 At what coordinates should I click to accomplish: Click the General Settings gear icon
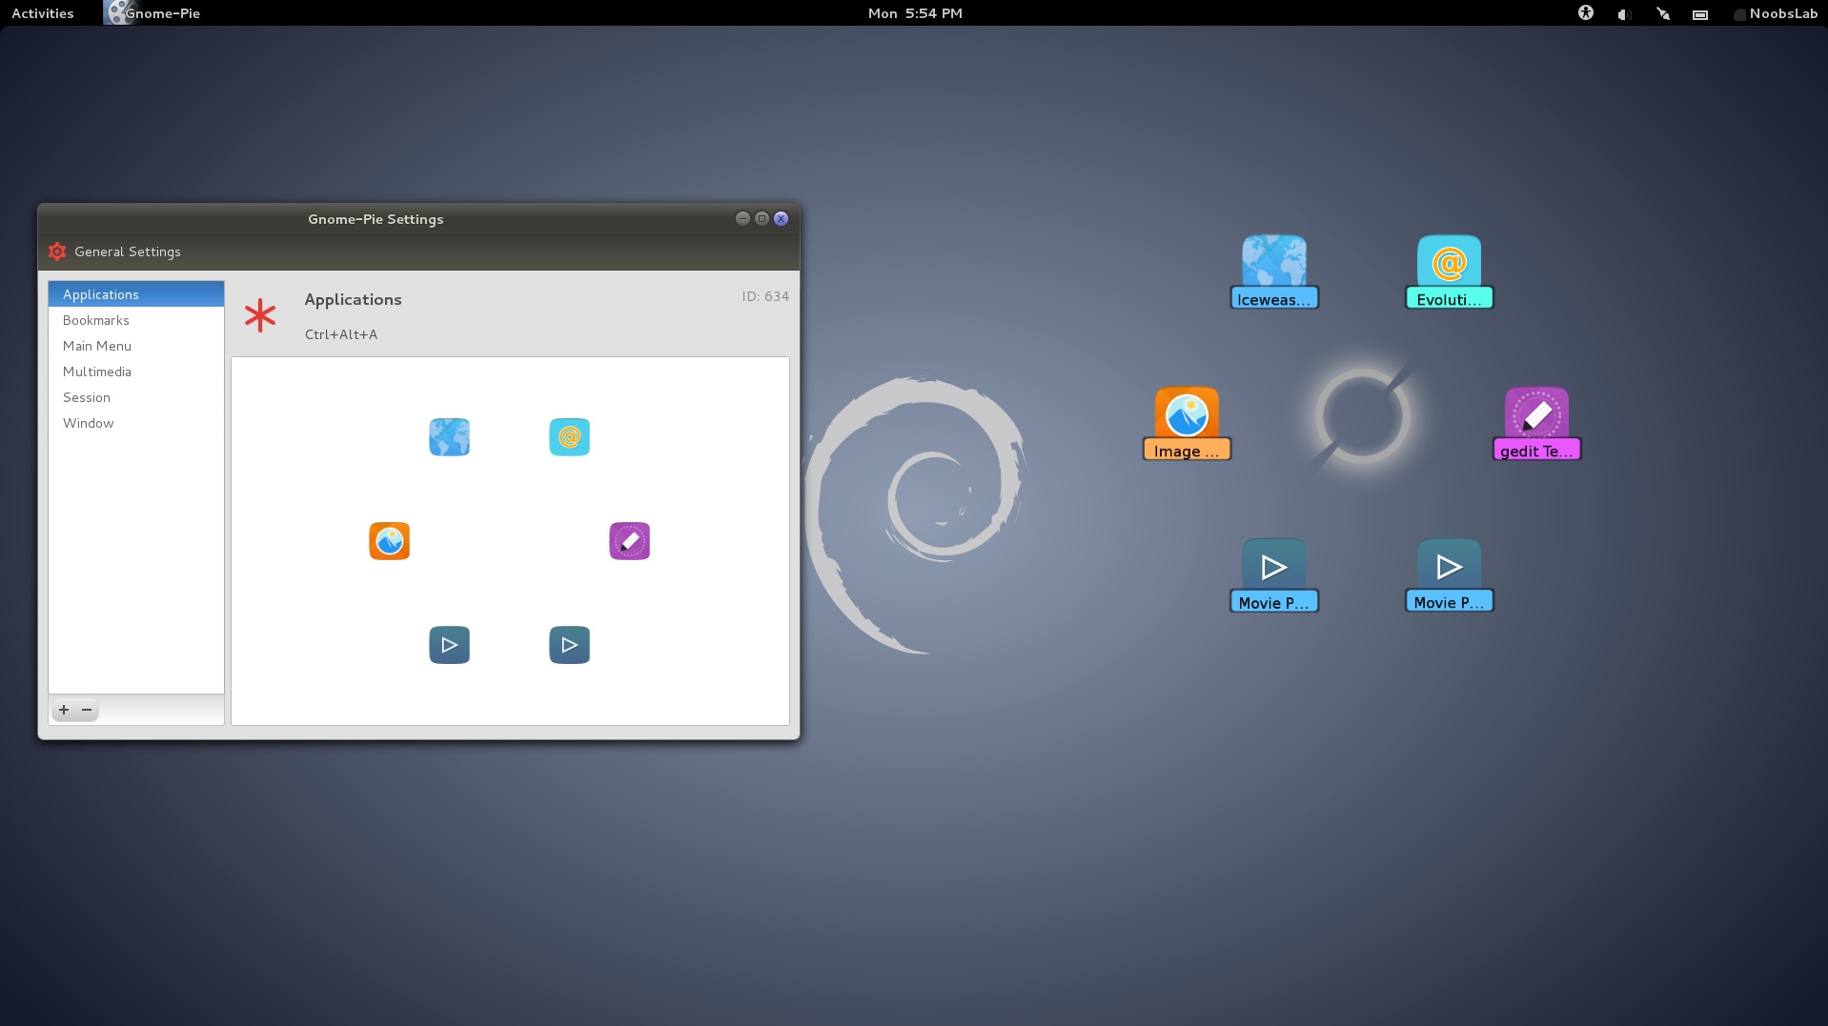pos(56,251)
